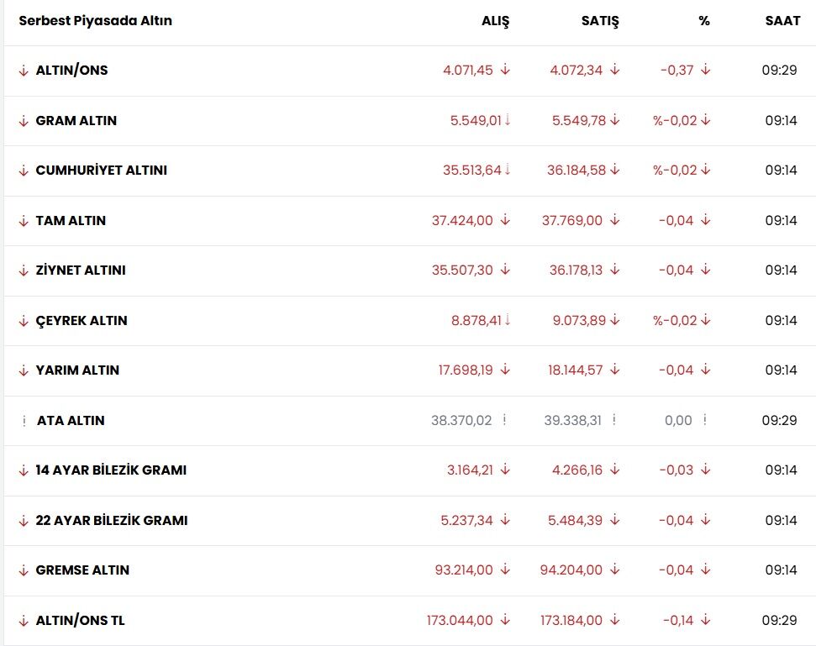
Task: Click the Serbest Piyasada Altın heading
Action: tap(95, 21)
